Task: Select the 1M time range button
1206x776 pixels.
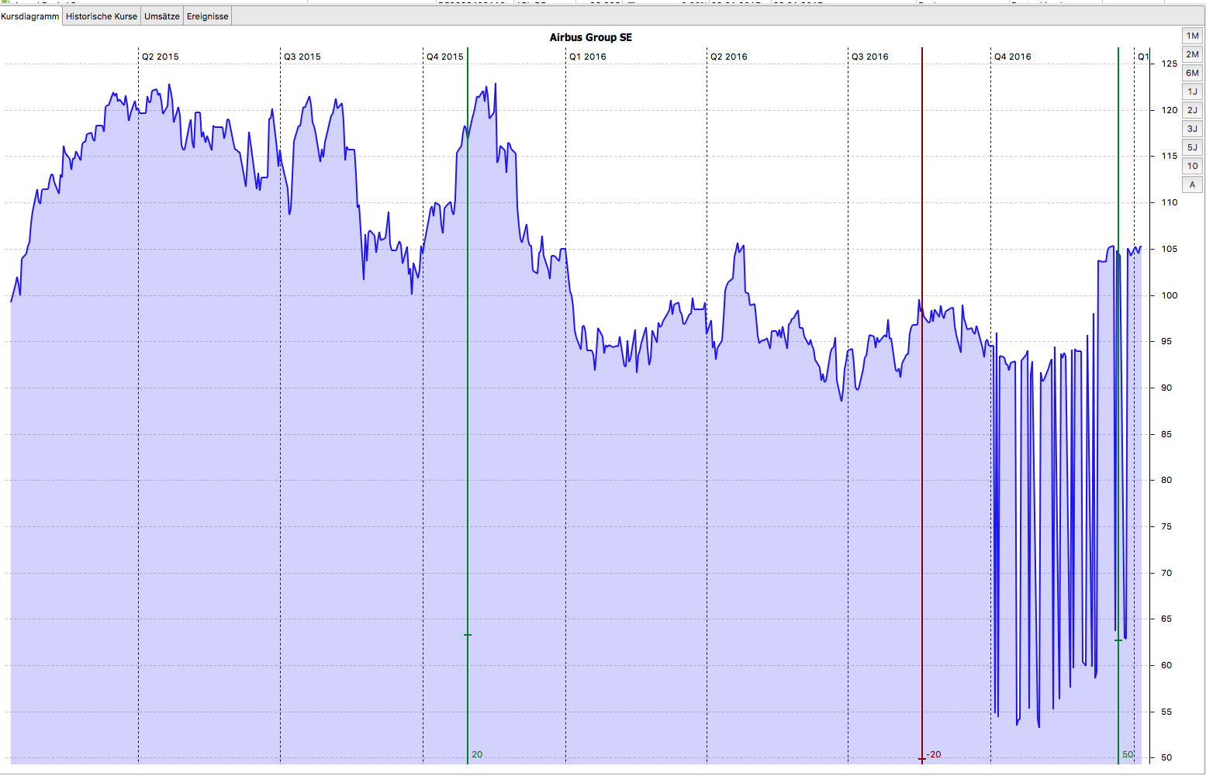Action: pyautogui.click(x=1192, y=36)
